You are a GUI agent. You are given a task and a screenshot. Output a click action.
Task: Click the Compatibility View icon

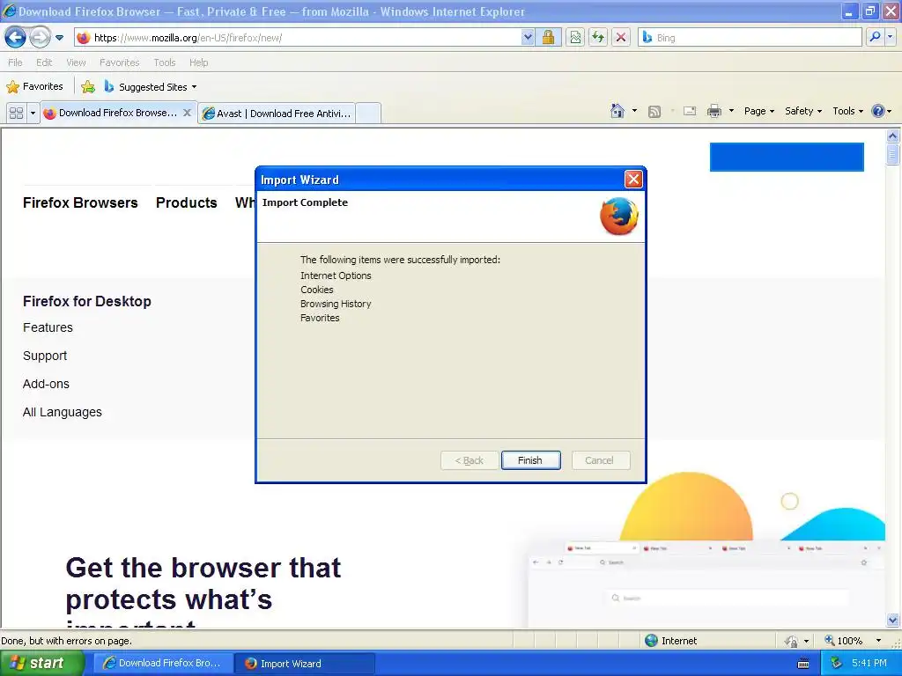(575, 37)
